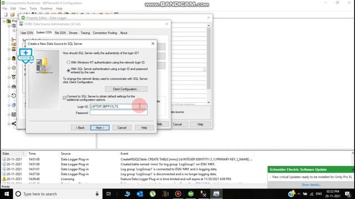Click the Password input field
Screen dimensions: 355x199
118,113
